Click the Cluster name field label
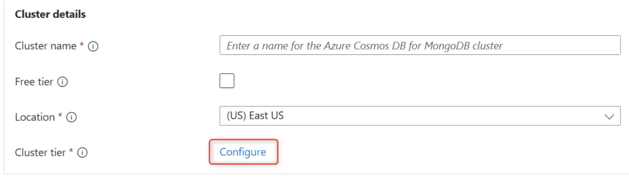629x178 pixels. 46,46
